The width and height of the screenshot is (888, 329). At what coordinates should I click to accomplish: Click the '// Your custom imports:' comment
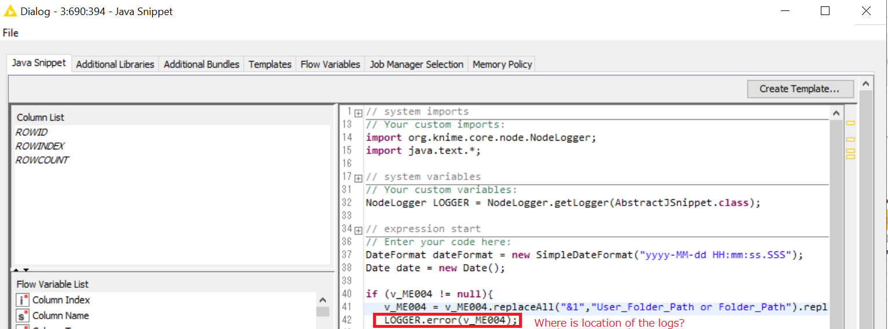click(x=435, y=125)
